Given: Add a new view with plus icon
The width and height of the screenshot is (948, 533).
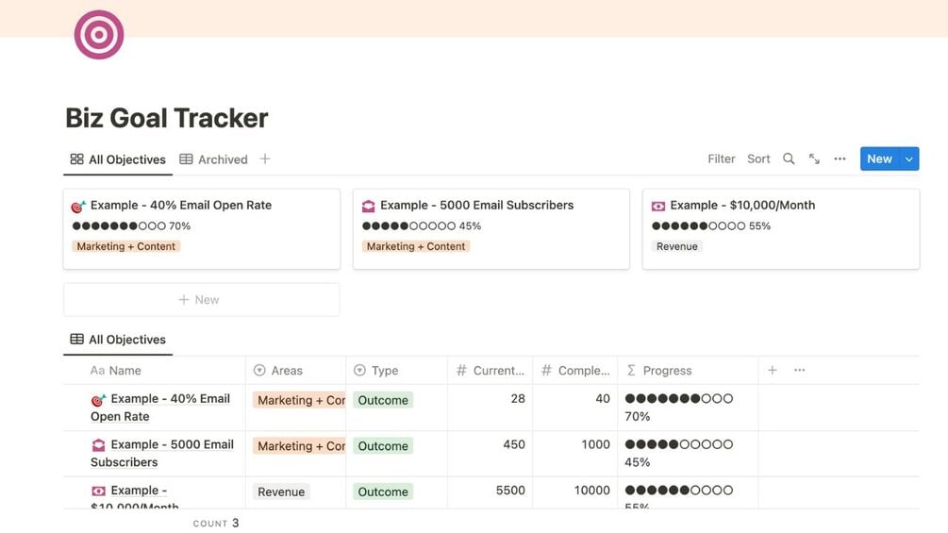Looking at the screenshot, I should point(265,159).
